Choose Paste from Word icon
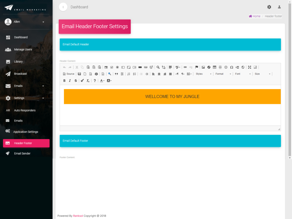This screenshot has height=219, width=292. [x=100, y=67]
